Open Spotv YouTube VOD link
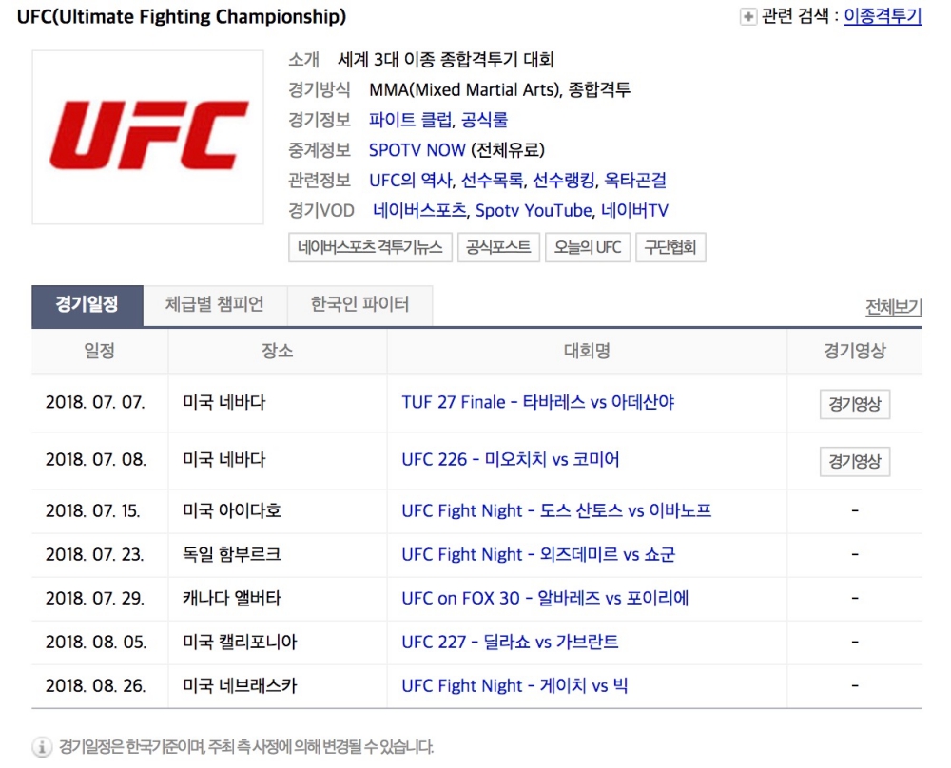 [534, 210]
